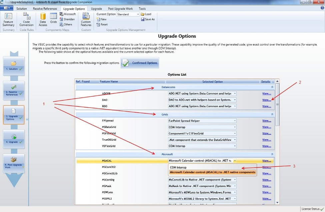Collapse the Grids group

click(x=272, y=114)
